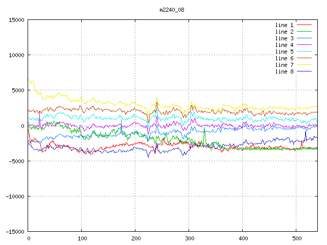Viewport: 327px width, 245px height.
Task: Select the 'line 5' legend label
Action: [x=285, y=52]
